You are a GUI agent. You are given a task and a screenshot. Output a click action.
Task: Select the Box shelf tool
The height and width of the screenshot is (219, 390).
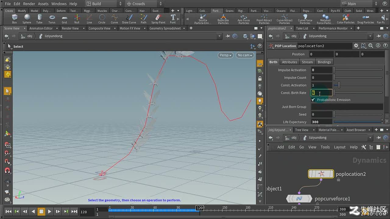[14, 19]
